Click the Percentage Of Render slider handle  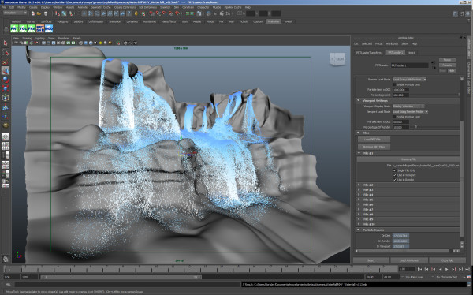pos(415,127)
